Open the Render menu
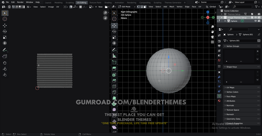 coord(20,2)
